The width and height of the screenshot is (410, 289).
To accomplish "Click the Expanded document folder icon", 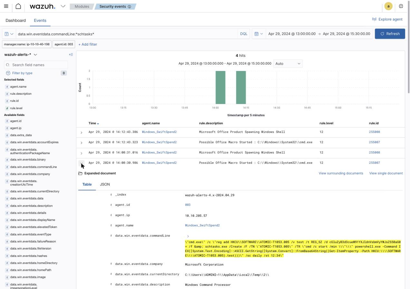I will coord(80,173).
